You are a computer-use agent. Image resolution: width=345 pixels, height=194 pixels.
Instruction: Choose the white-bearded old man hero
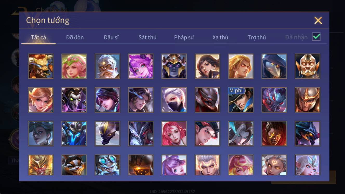(107, 66)
